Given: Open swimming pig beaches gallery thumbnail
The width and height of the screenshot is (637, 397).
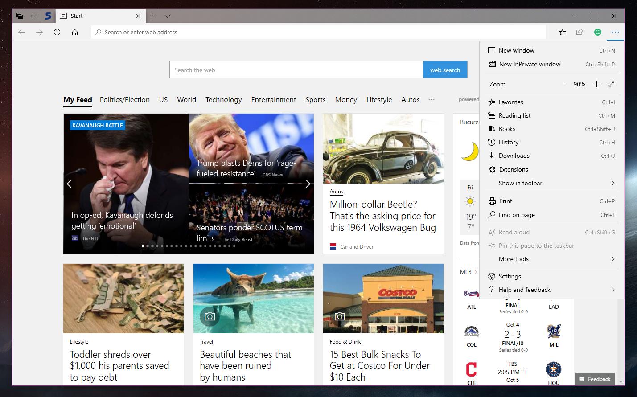Looking at the screenshot, I should [254, 299].
